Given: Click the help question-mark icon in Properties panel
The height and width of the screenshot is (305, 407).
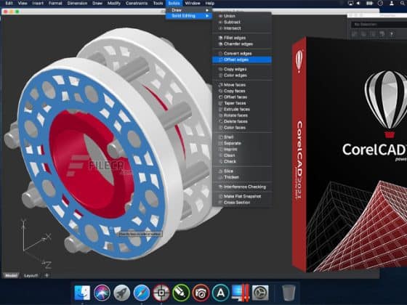Looking at the screenshot, I should point(391,33).
